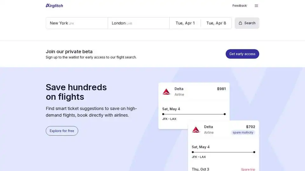This screenshot has width=305, height=171.
Task: Click Get early access button
Action: [242, 54]
